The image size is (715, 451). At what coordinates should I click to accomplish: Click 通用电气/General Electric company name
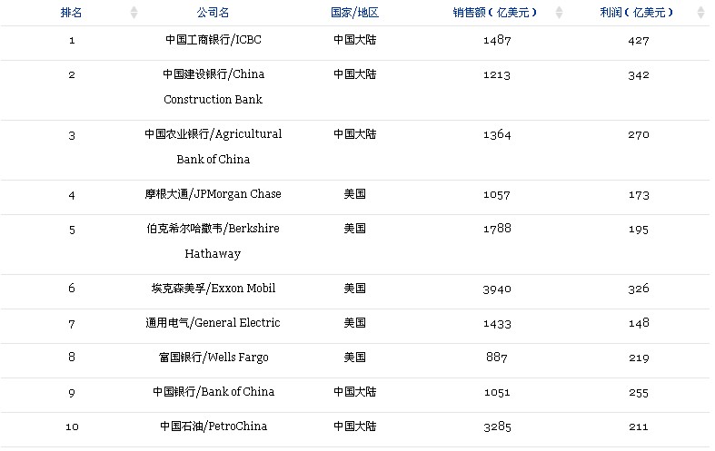coord(214,323)
